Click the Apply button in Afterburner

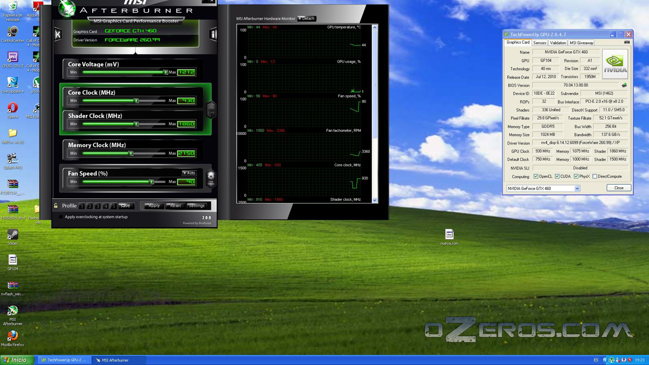click(x=154, y=206)
